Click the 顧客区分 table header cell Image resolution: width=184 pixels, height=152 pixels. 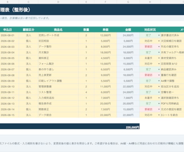(x=28, y=30)
